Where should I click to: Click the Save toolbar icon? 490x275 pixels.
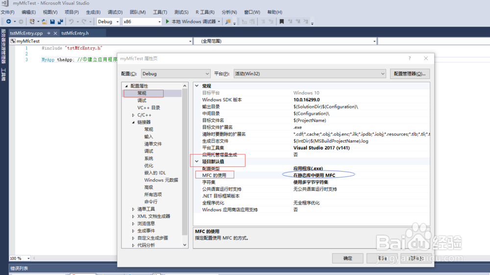pos(52,22)
